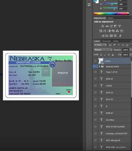Filter layers by type layers icon
Image resolution: width=132 pixels, height=151 pixels.
click(119, 45)
